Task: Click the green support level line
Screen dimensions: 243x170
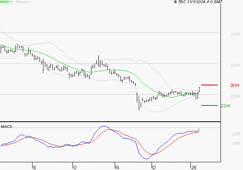Action: pyautogui.click(x=209, y=105)
